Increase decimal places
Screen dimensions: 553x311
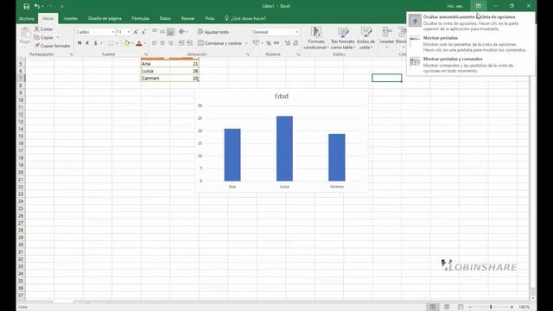coord(288,43)
